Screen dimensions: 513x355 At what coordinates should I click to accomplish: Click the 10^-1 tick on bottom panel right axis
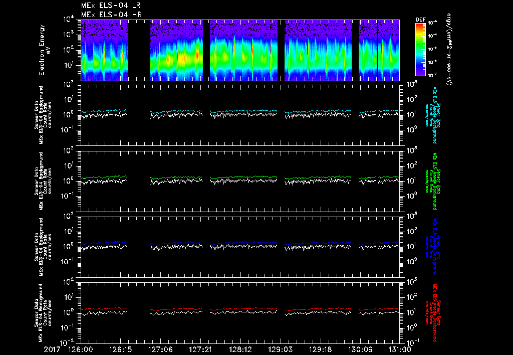coord(412,342)
